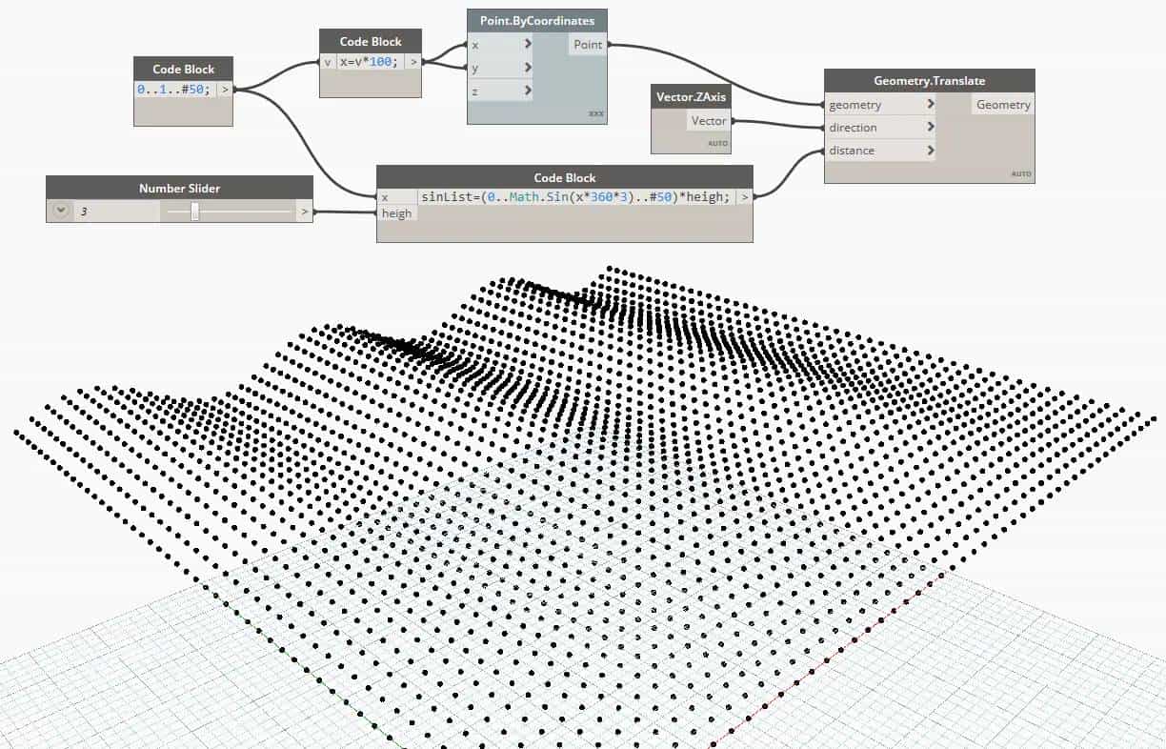Viewport: 1166px width, 749px height.
Task: Click the output port of the 0..1..#50 Code Block
Action: (226, 90)
